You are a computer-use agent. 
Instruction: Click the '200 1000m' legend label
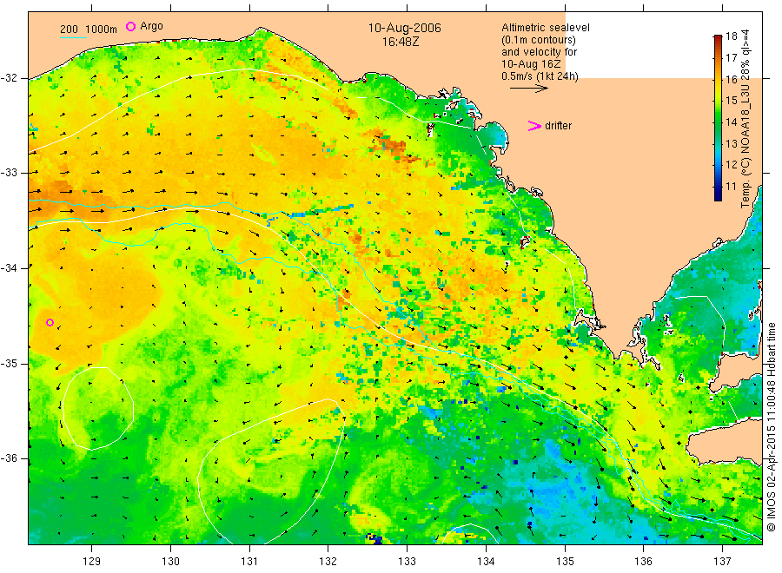[89, 30]
